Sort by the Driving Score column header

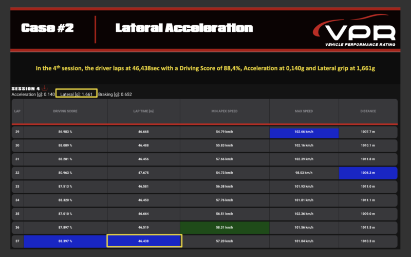tap(64, 111)
